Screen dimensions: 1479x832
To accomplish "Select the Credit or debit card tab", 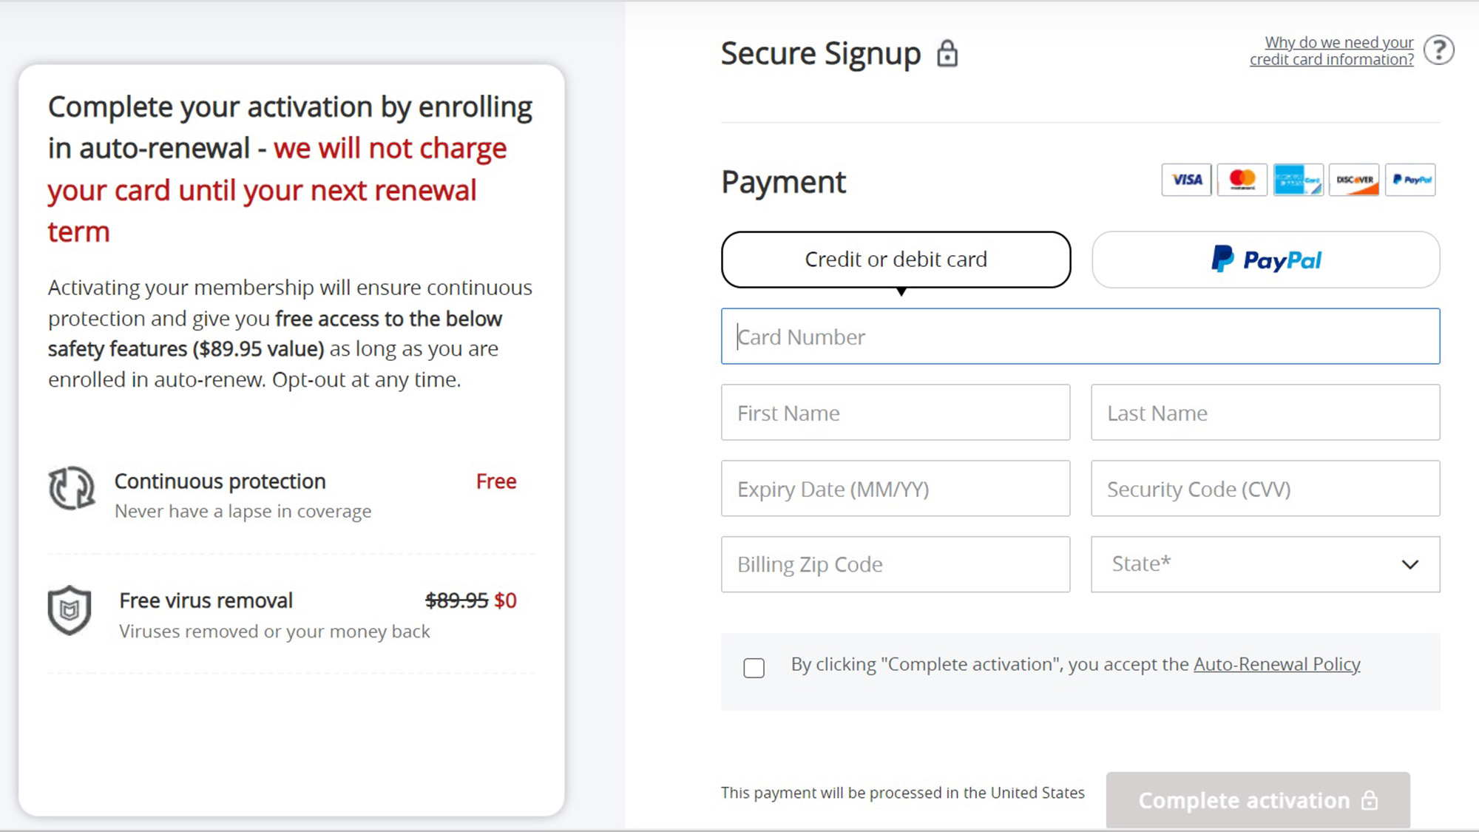I will tap(896, 260).
